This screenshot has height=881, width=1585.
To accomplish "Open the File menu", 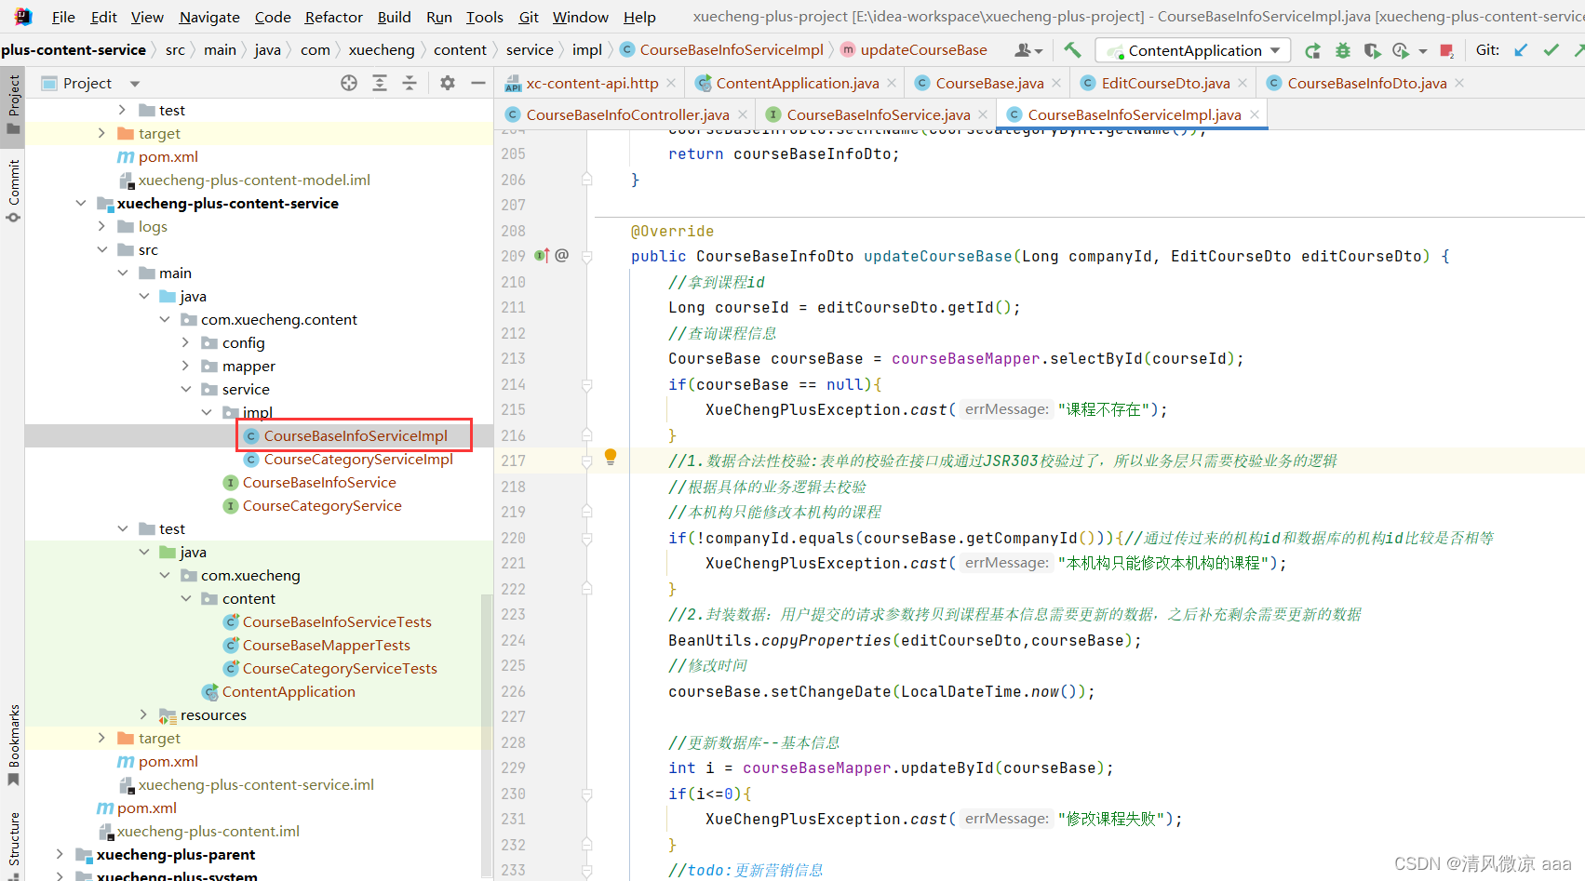I will coord(63,17).
